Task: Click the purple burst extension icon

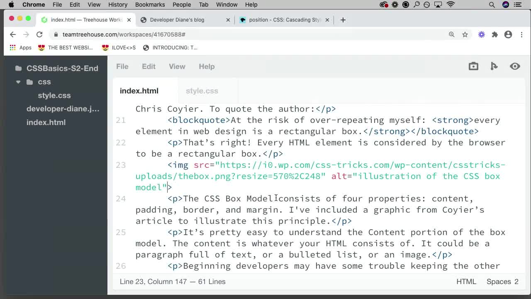Action: coord(481,34)
